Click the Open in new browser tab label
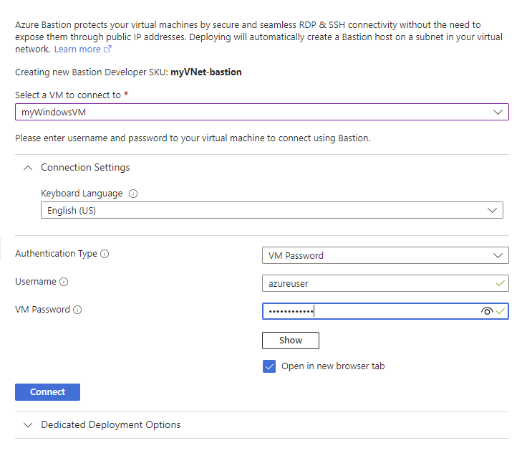This screenshot has width=532, height=466. click(333, 366)
